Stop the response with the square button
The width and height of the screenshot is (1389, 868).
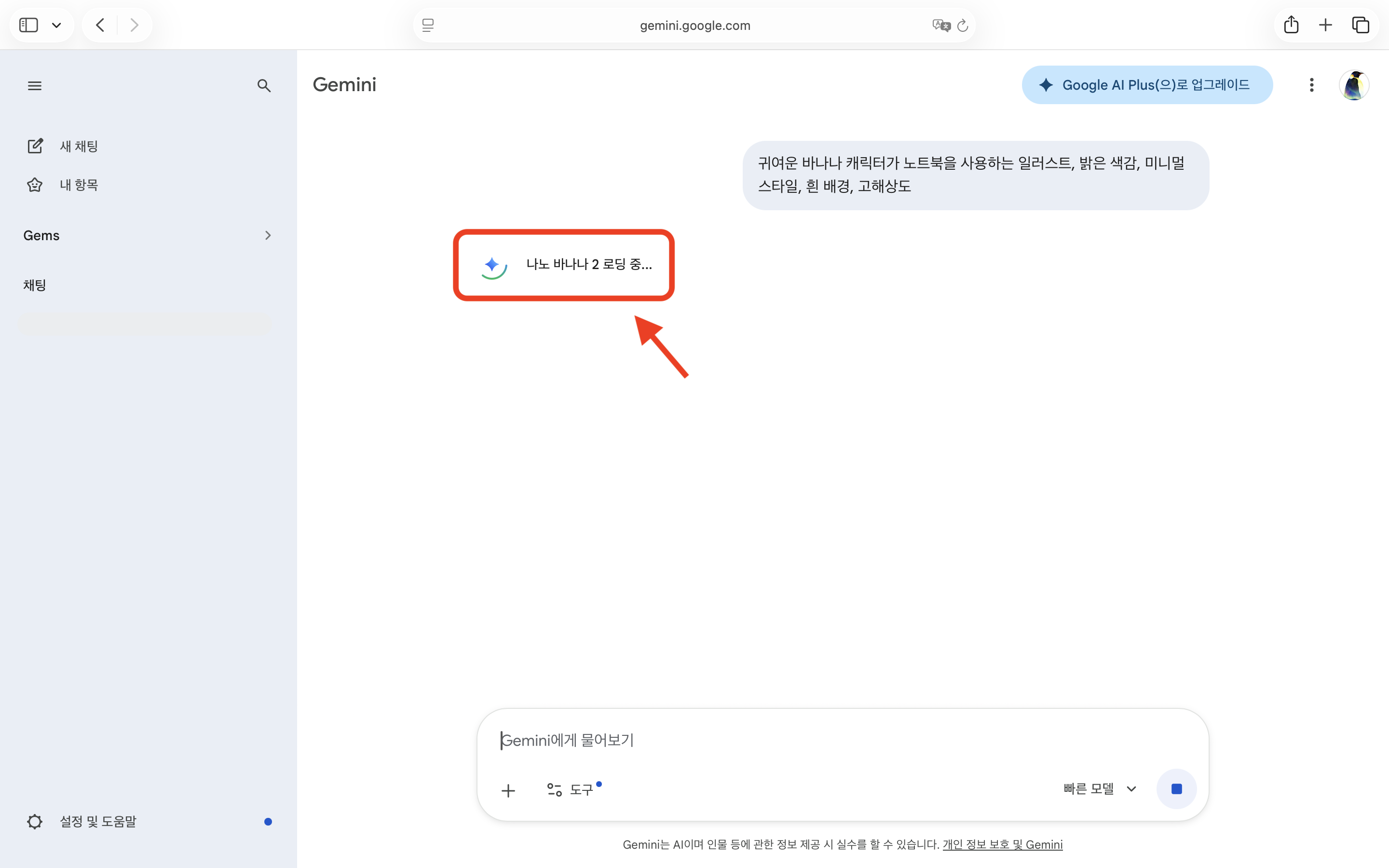pyautogui.click(x=1176, y=789)
